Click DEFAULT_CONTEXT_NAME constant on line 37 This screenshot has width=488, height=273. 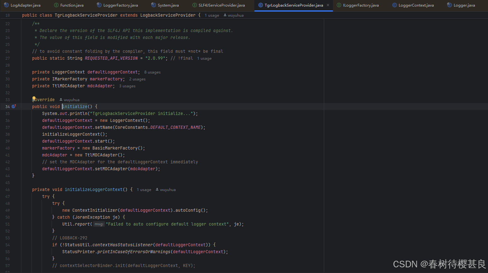click(175, 127)
